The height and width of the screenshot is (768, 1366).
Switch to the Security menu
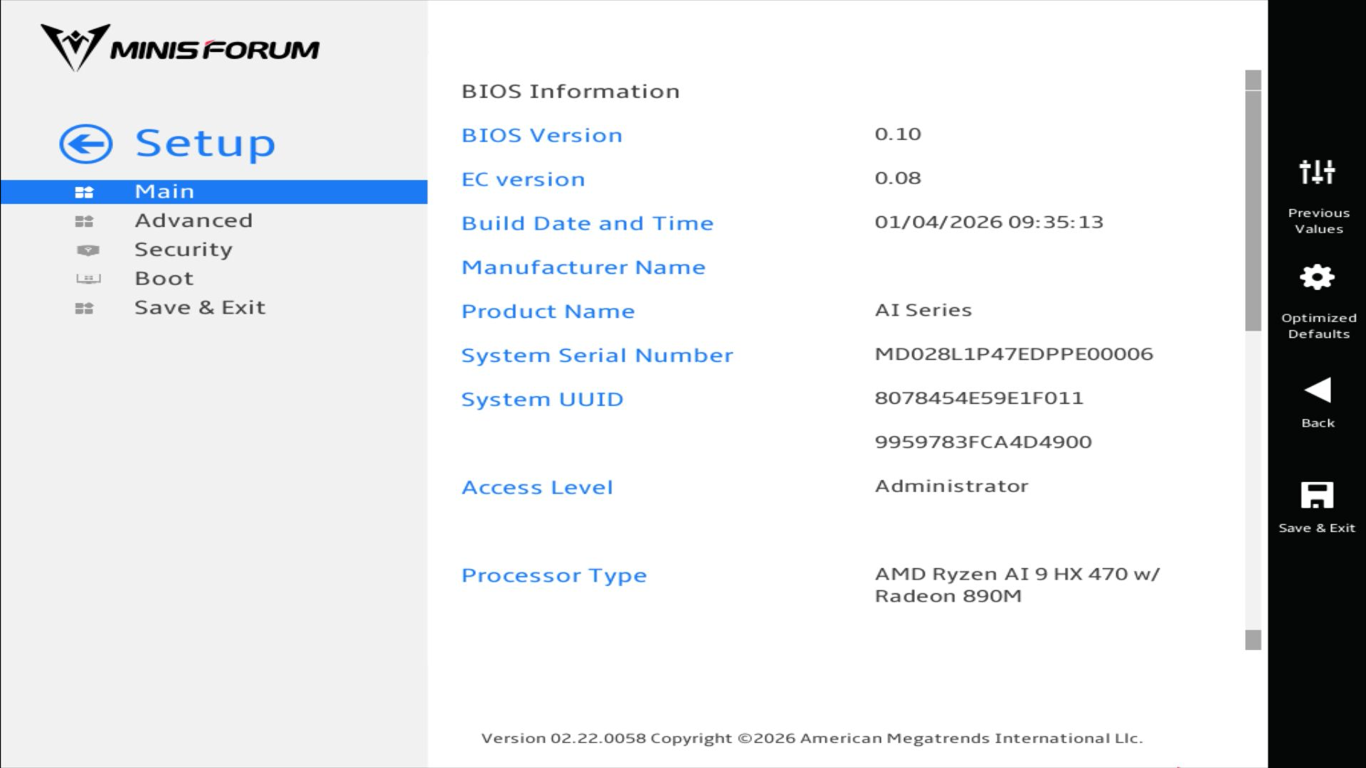(x=184, y=250)
